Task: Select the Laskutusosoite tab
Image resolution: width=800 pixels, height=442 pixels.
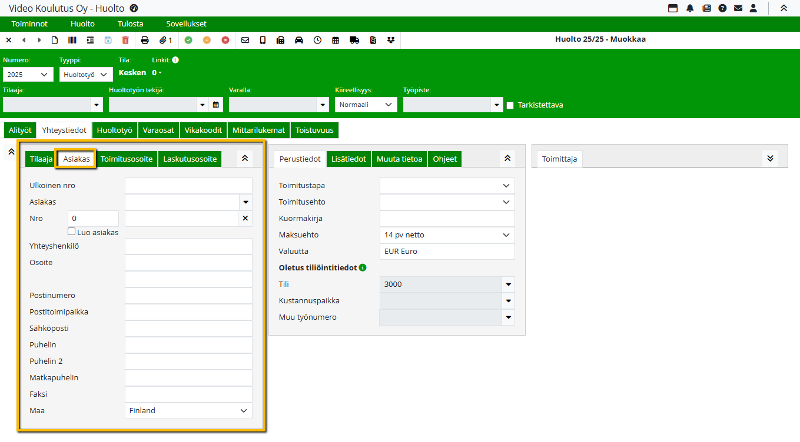Action: pos(190,159)
